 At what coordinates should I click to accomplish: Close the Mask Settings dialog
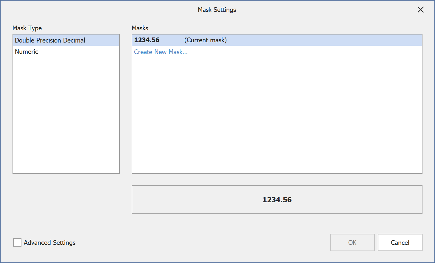(x=421, y=10)
